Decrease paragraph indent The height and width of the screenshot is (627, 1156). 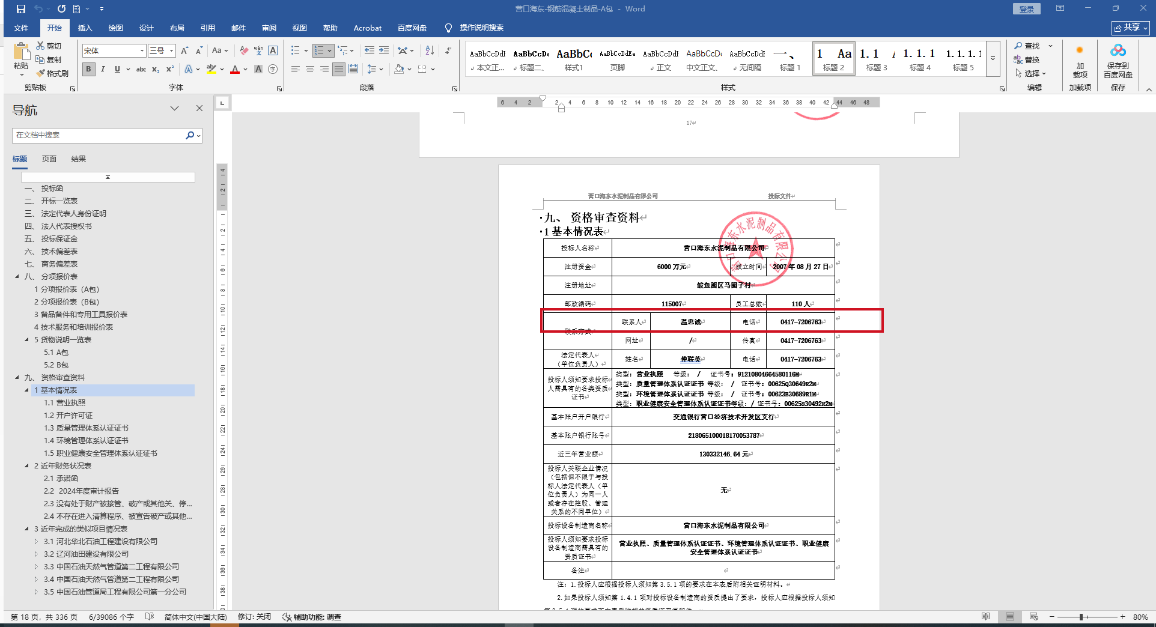[x=369, y=50]
